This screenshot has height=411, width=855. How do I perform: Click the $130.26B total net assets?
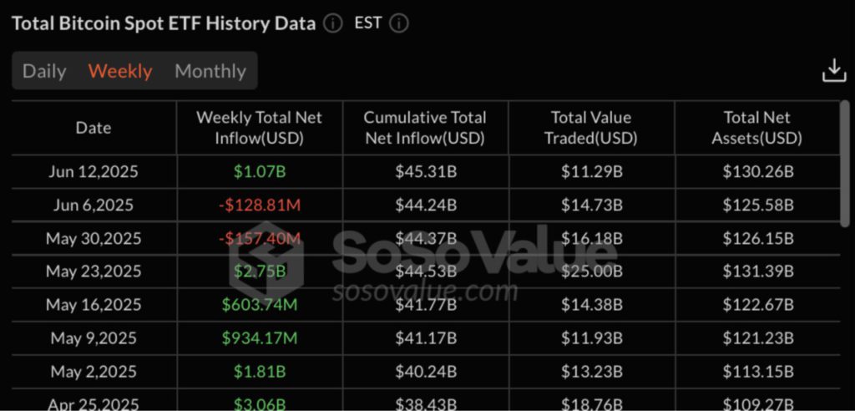pos(757,172)
